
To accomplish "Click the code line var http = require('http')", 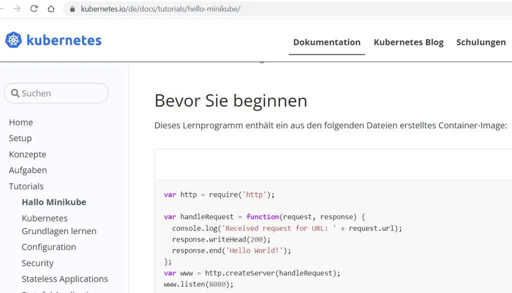I will 219,195.
